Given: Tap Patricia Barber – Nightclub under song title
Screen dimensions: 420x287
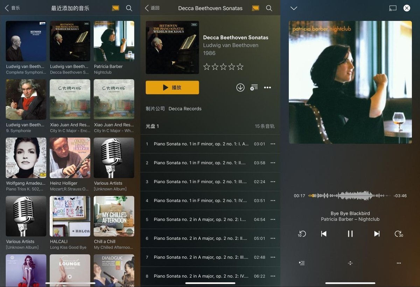Looking at the screenshot, I should tap(350, 219).
